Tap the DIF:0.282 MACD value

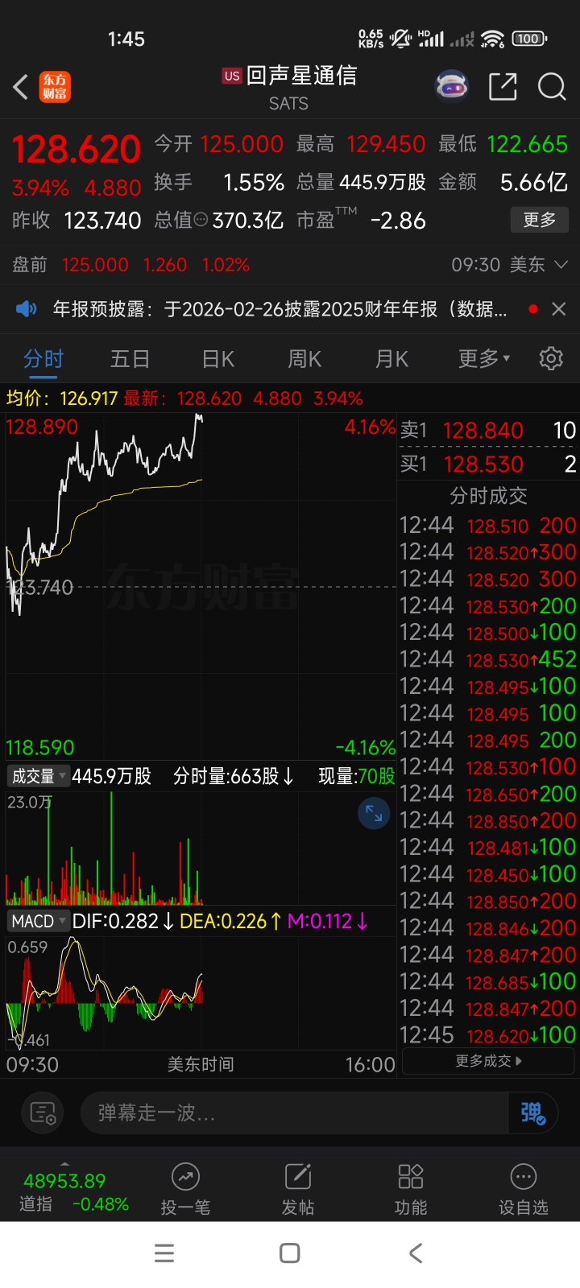(x=122, y=921)
